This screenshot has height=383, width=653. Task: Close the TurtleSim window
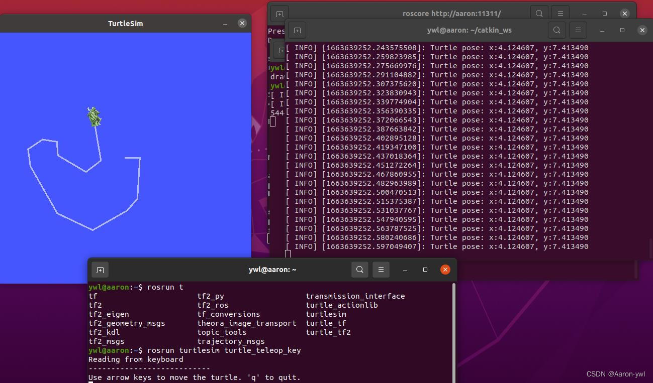click(242, 23)
